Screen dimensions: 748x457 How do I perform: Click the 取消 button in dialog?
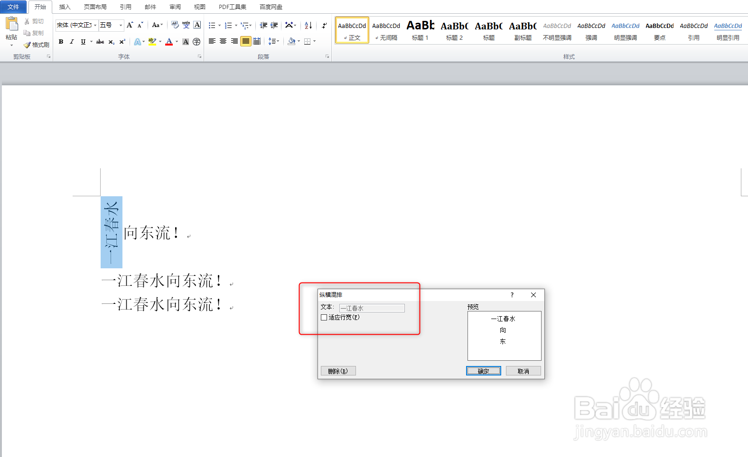point(523,371)
